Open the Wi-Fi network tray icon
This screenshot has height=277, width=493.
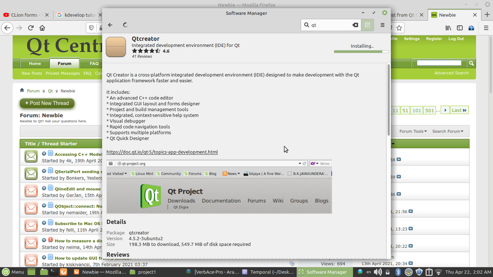(438, 272)
